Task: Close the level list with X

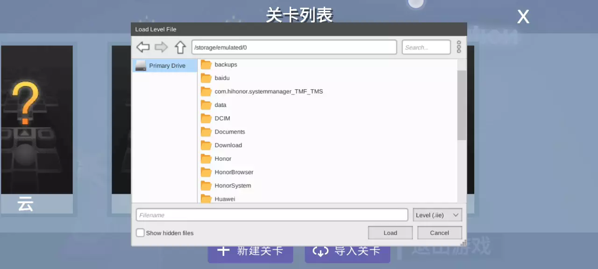Action: click(x=523, y=17)
